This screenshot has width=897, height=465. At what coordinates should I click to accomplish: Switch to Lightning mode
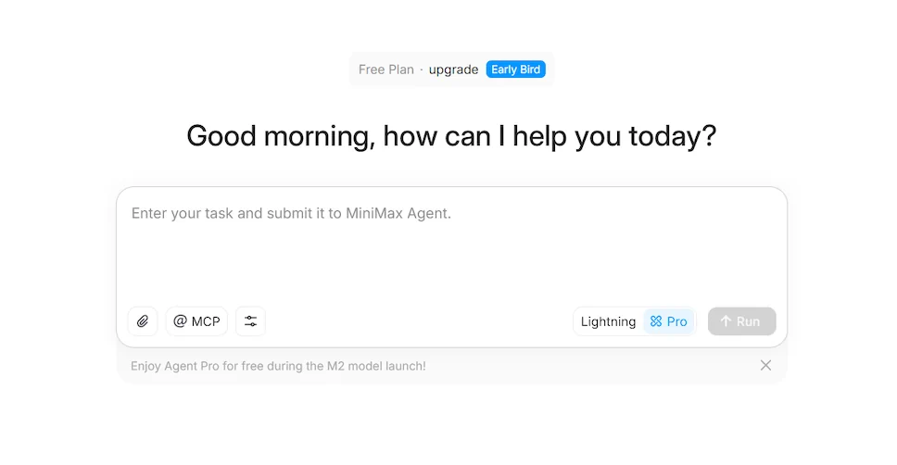pyautogui.click(x=608, y=321)
